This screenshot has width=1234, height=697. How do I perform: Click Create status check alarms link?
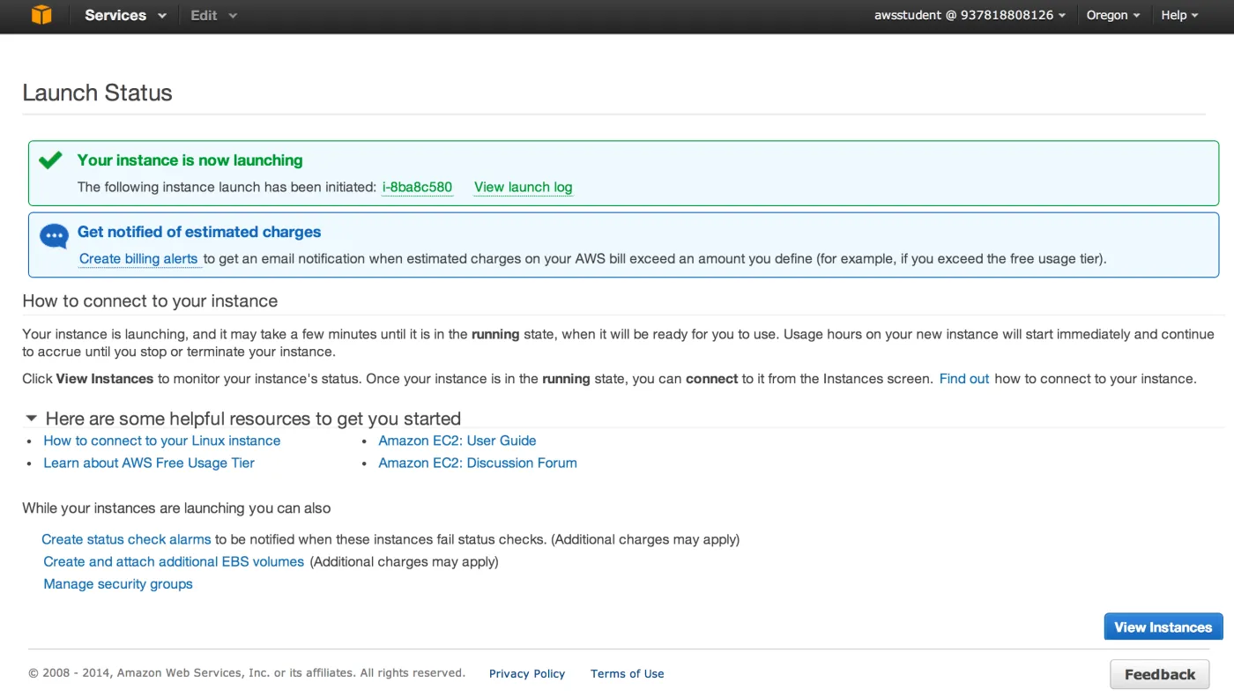pos(126,539)
